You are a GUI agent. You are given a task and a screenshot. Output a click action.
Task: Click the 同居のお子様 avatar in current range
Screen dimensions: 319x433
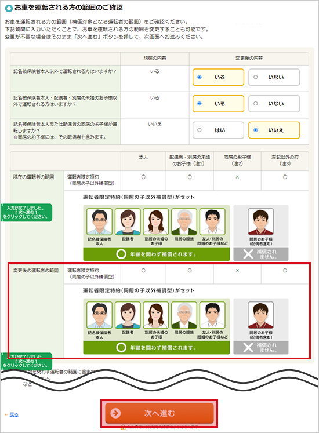coord(260,222)
